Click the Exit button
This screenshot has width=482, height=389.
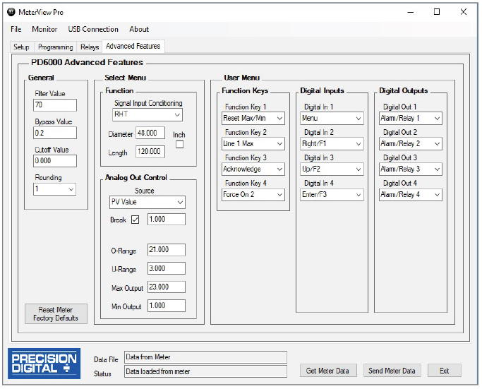(444, 371)
